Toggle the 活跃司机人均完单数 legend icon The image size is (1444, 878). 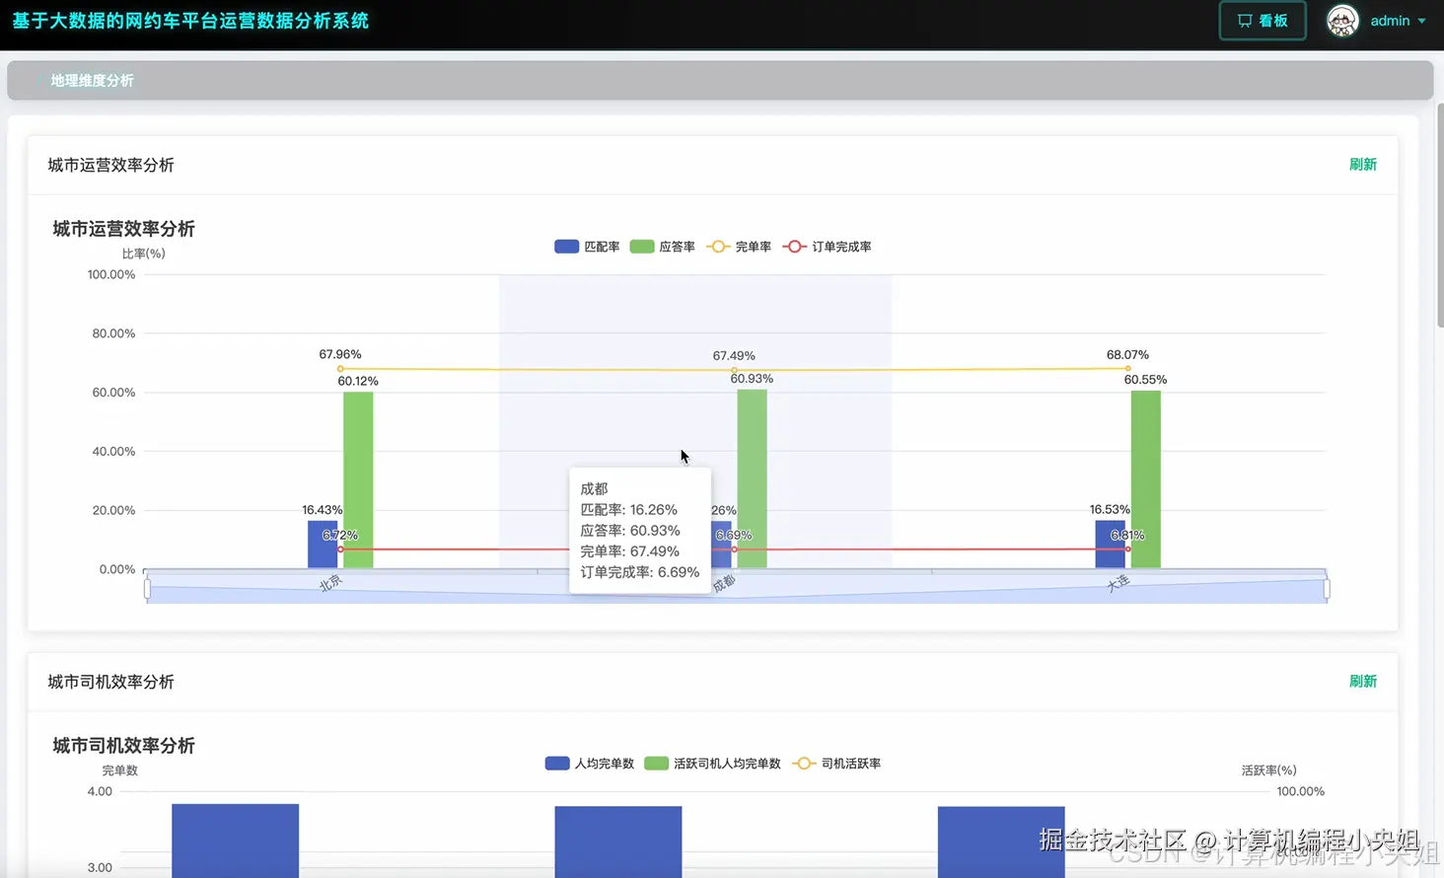coord(656,764)
